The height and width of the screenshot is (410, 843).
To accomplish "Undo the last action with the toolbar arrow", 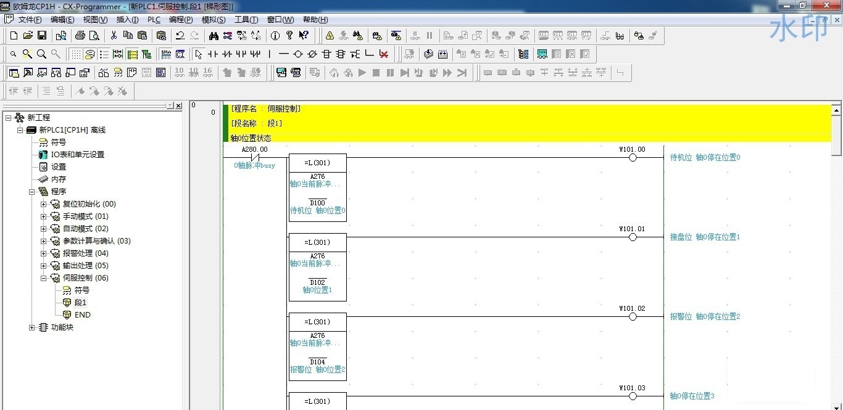I will 180,36.
